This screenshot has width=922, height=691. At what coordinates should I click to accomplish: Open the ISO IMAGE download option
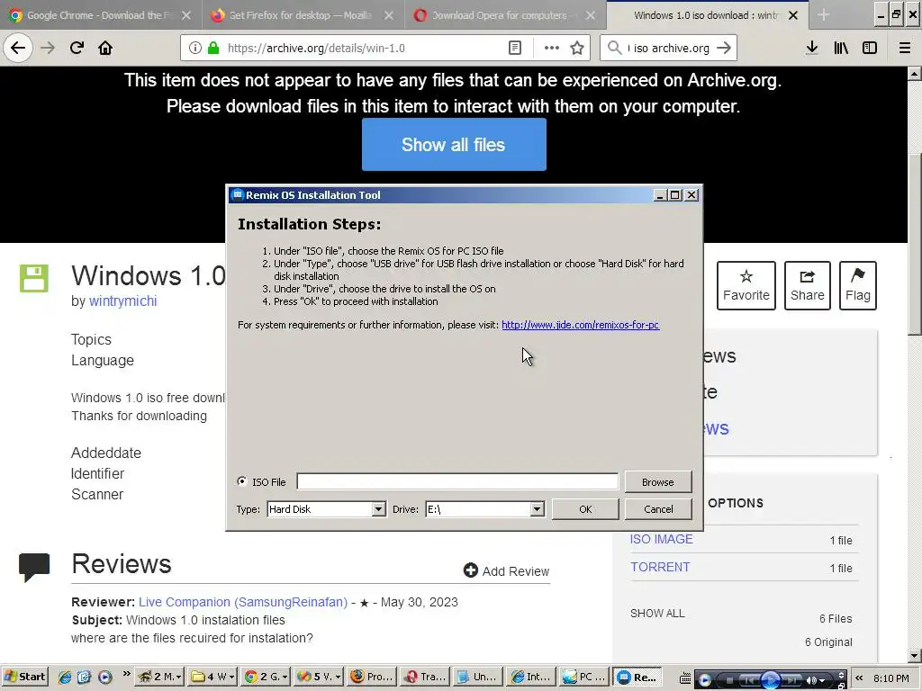pyautogui.click(x=662, y=539)
